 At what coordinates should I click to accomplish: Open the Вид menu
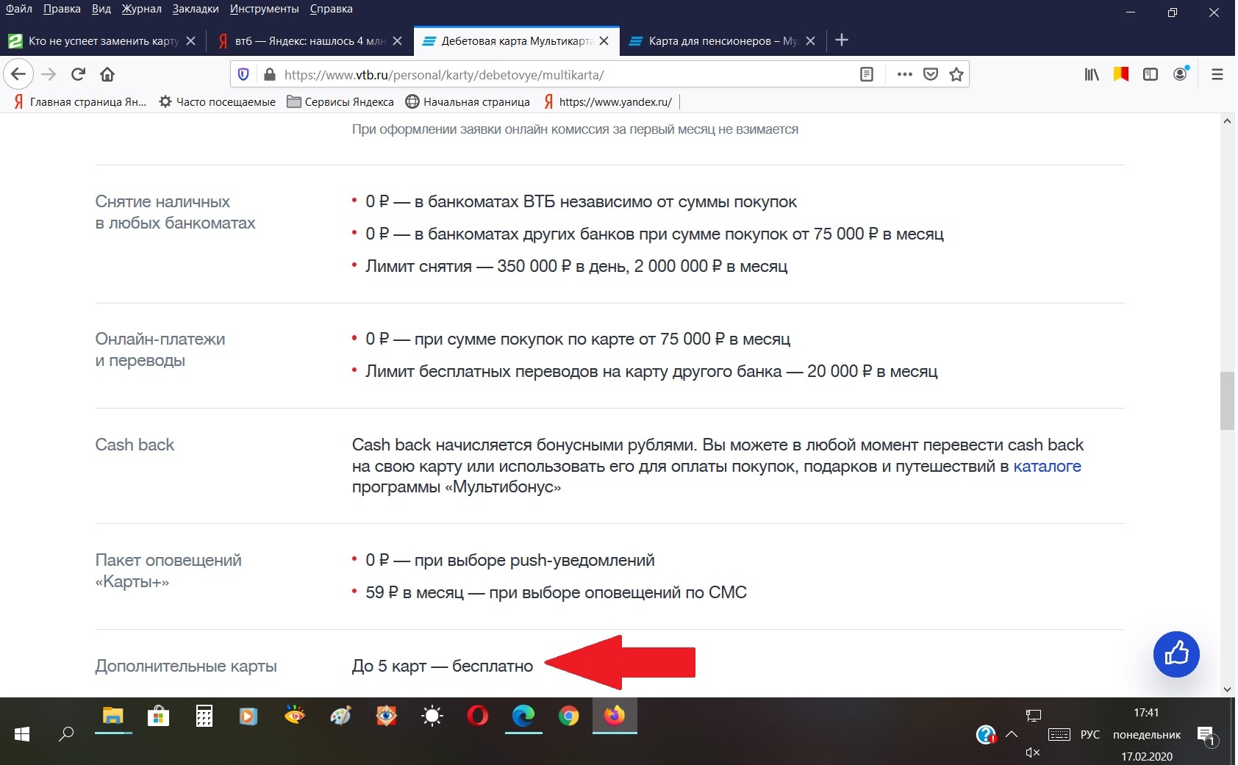click(101, 9)
